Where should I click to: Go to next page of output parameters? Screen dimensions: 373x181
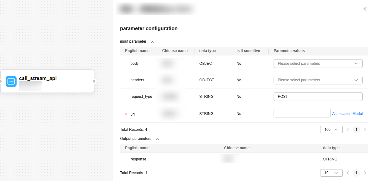(365, 173)
